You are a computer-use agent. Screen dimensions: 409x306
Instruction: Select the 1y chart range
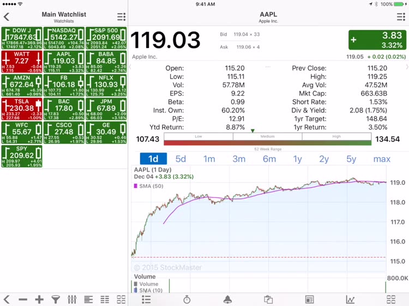pos(297,159)
